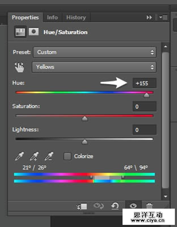Delete this adjustment layer via trash
This screenshot has width=177, height=227.
[x=149, y=206]
